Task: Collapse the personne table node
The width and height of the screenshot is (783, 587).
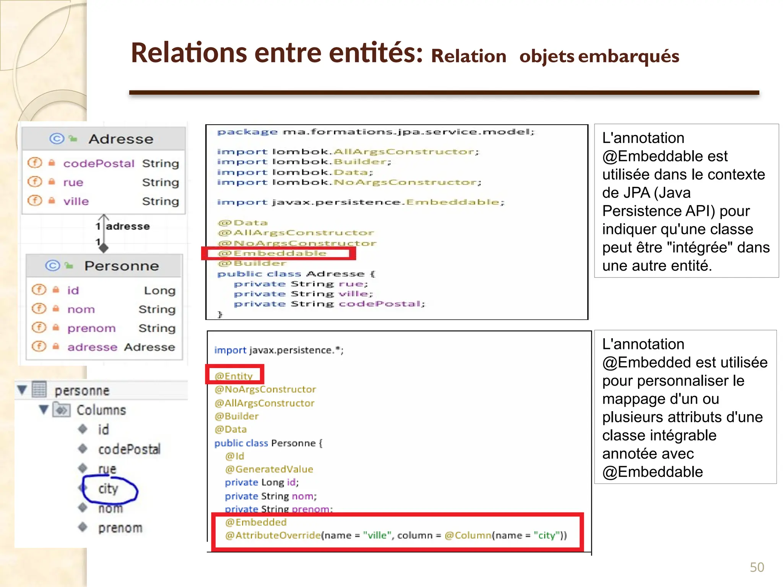Action: coord(22,390)
